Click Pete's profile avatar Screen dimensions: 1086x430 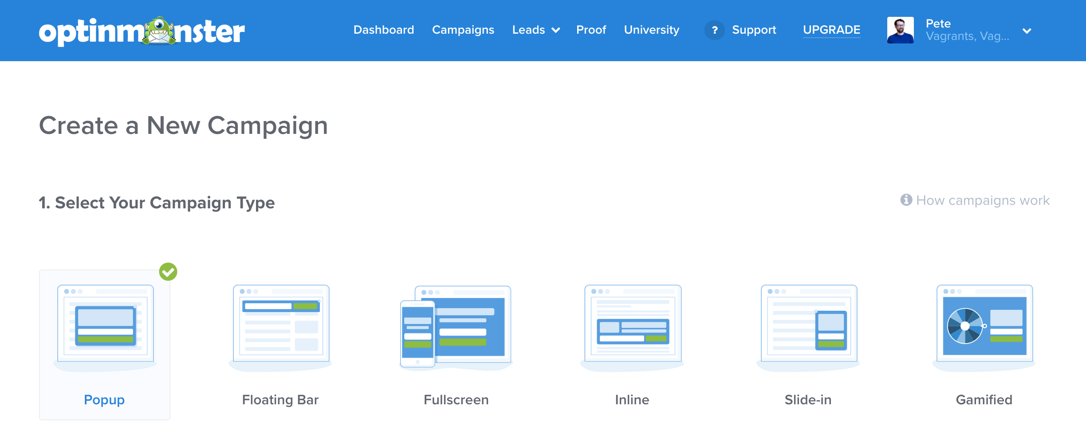click(x=900, y=30)
